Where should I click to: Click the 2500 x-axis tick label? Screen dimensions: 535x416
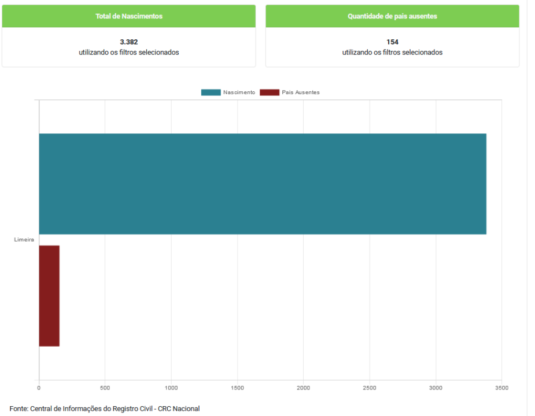tap(370, 388)
